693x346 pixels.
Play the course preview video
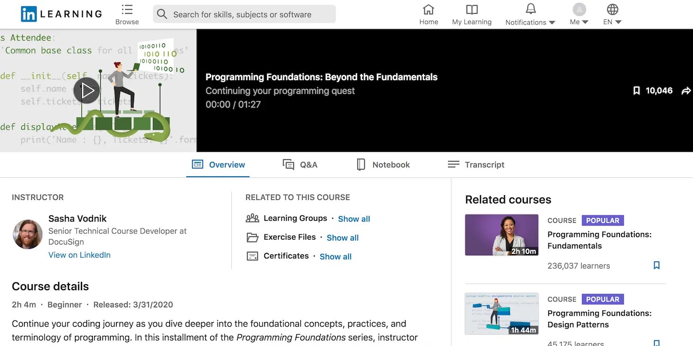click(87, 90)
